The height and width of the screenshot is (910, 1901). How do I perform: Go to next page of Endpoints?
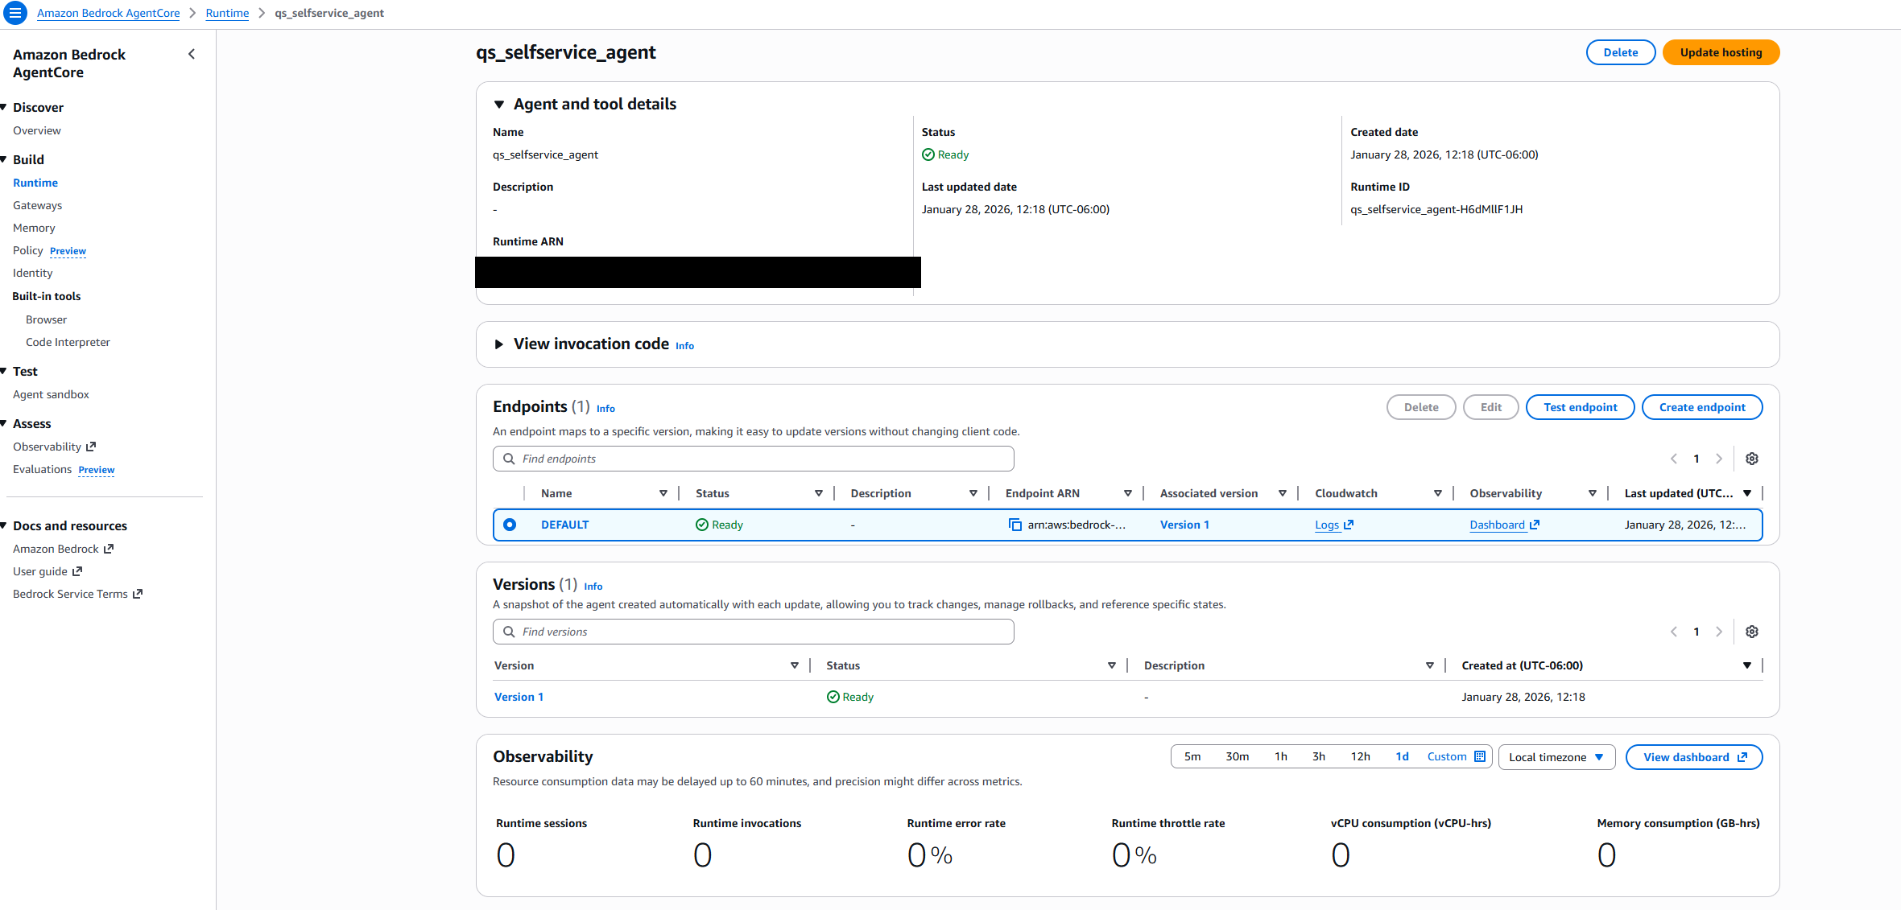(1718, 459)
